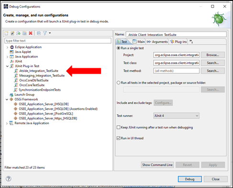Select Messaging_Integration_TestSuite configuration
Image resolution: width=233 pixels, height=188 pixels.
coord(42,76)
